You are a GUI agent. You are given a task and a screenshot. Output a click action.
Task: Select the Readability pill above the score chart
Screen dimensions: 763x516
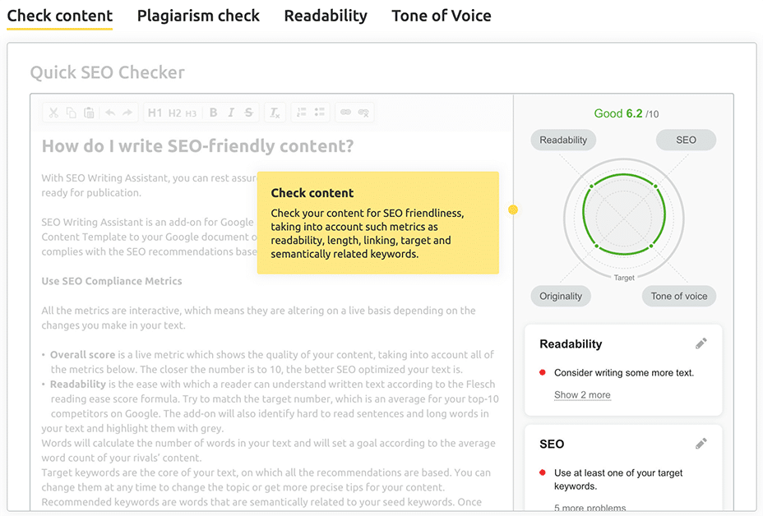[563, 140]
